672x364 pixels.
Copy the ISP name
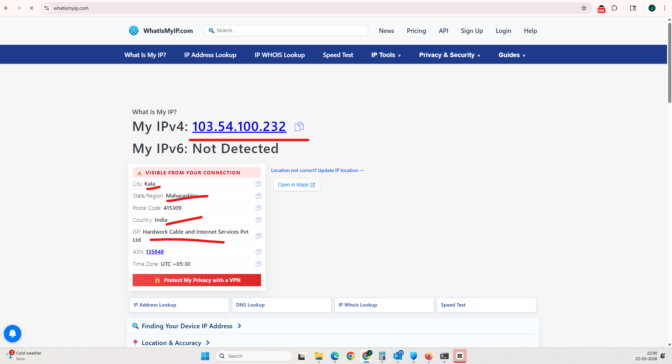pos(258,236)
